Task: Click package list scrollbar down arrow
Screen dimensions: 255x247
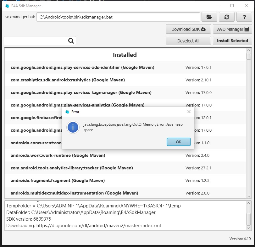Action: (248, 196)
